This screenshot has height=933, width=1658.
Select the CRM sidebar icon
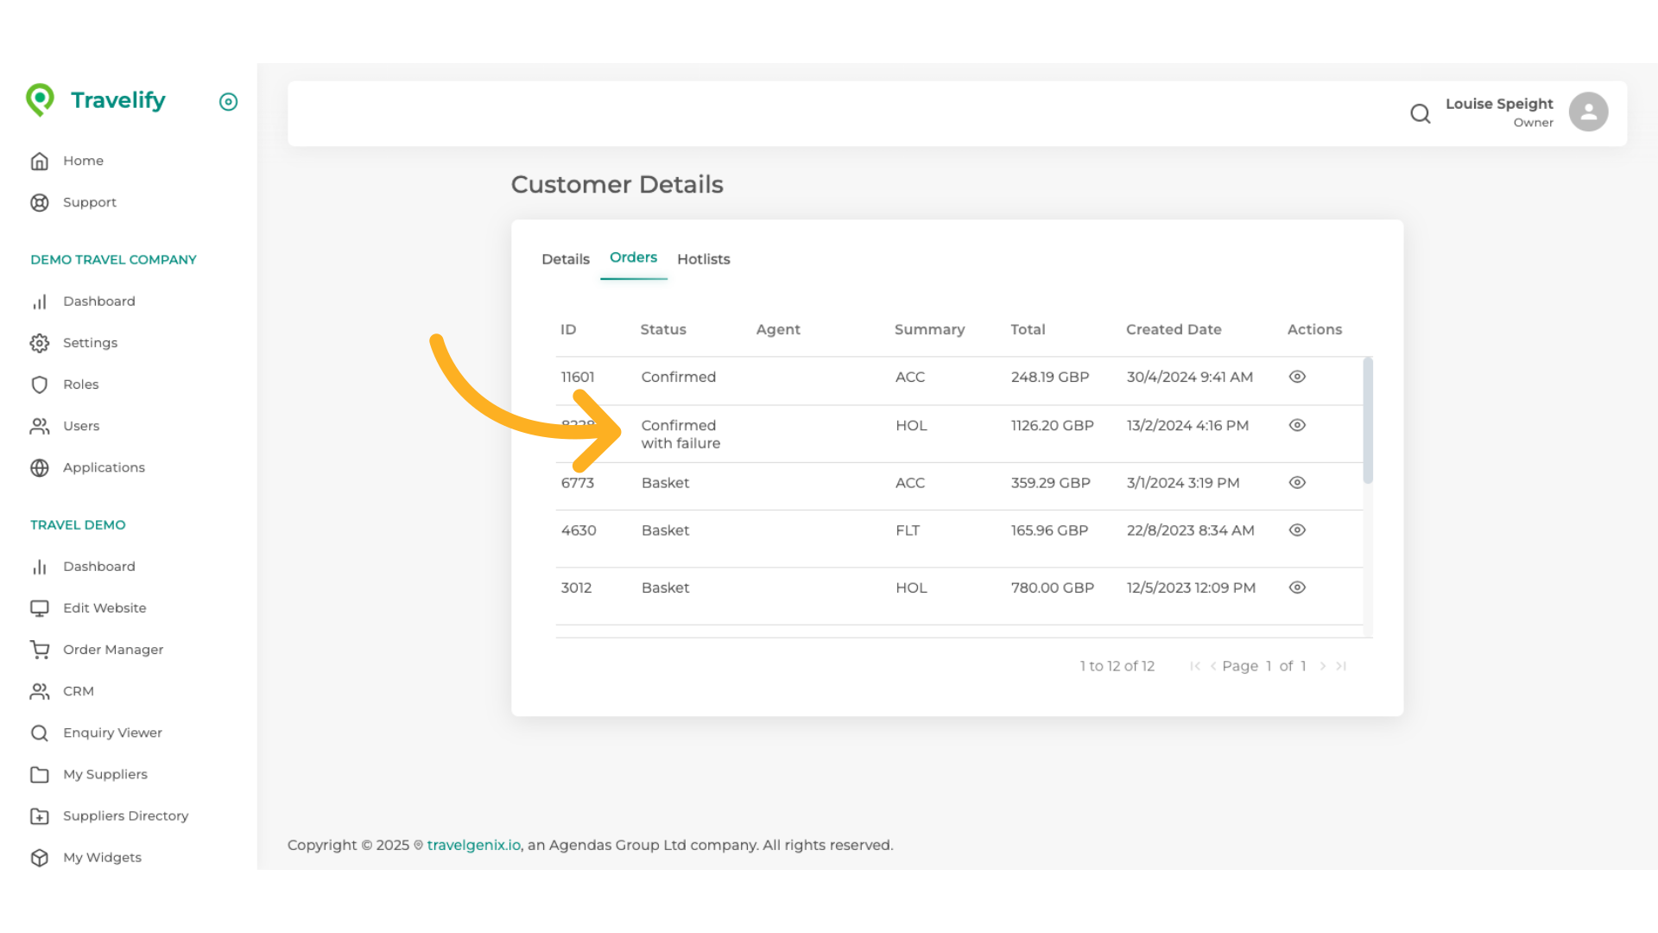click(x=40, y=691)
